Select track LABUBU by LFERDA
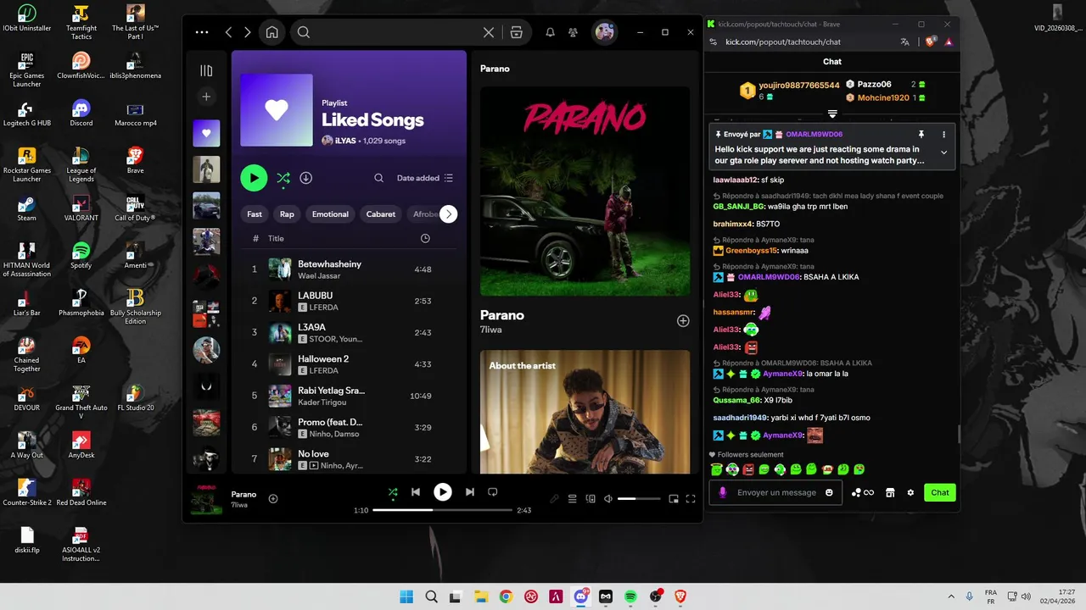1086x610 pixels. (x=350, y=301)
